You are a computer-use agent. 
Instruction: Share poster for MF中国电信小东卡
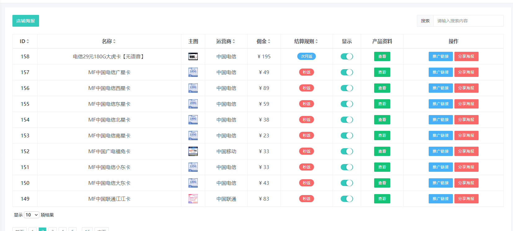(467, 167)
